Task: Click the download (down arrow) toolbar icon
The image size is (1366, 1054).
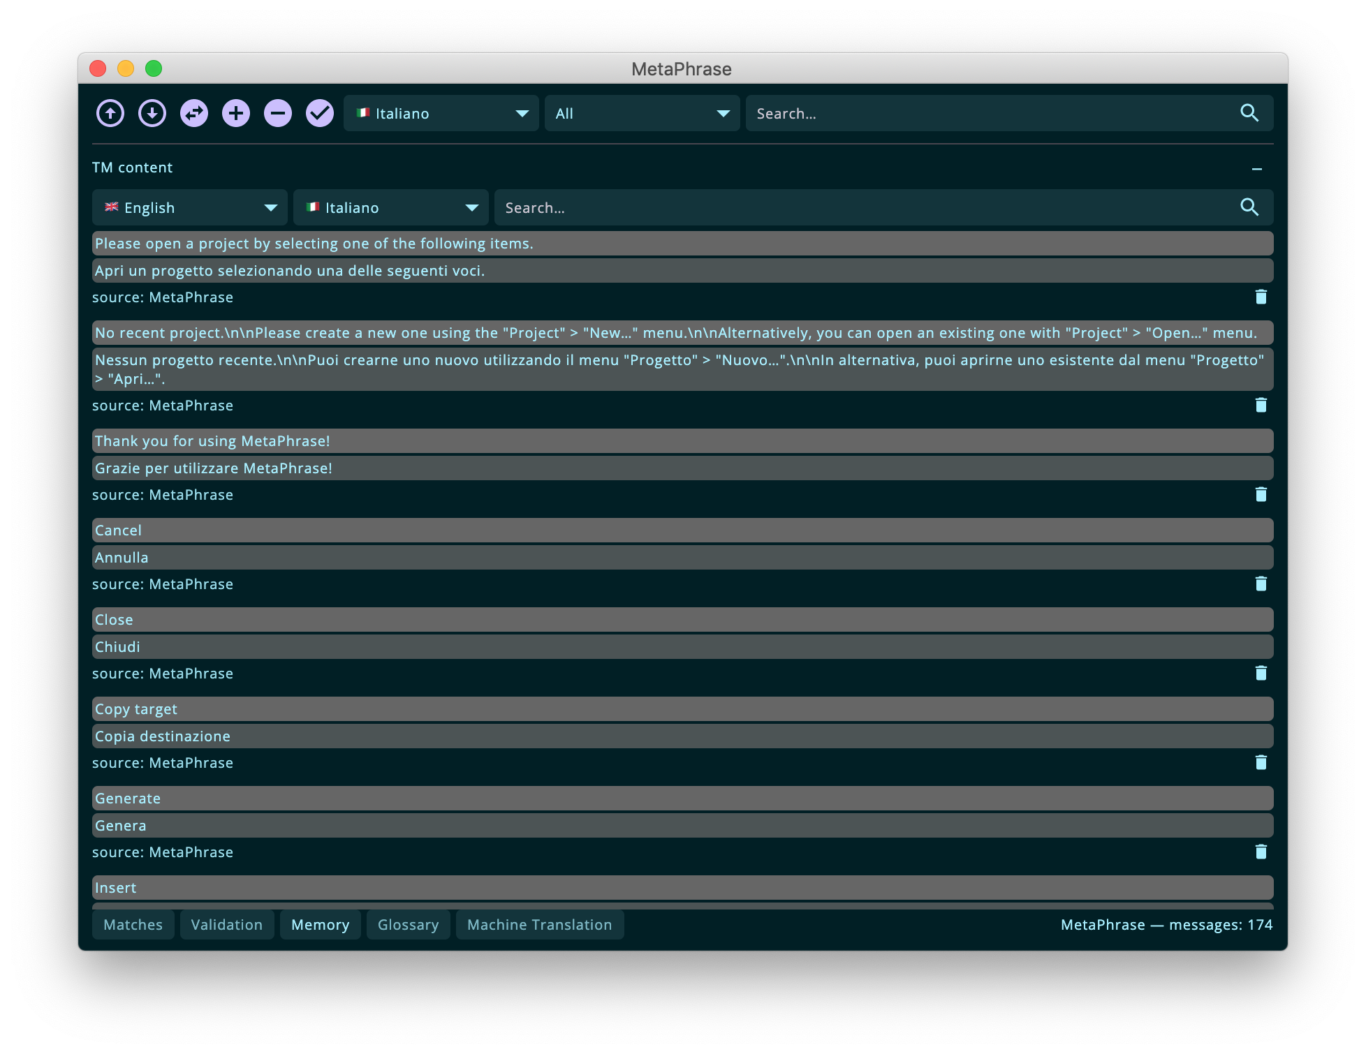Action: pyautogui.click(x=152, y=113)
